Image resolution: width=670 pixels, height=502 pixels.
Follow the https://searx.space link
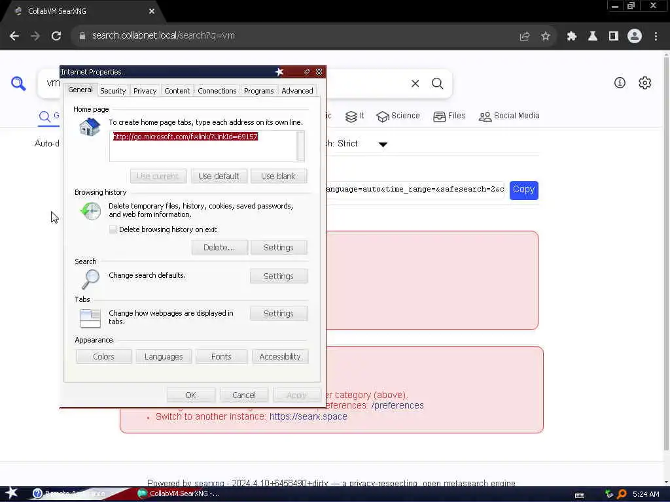(x=308, y=416)
